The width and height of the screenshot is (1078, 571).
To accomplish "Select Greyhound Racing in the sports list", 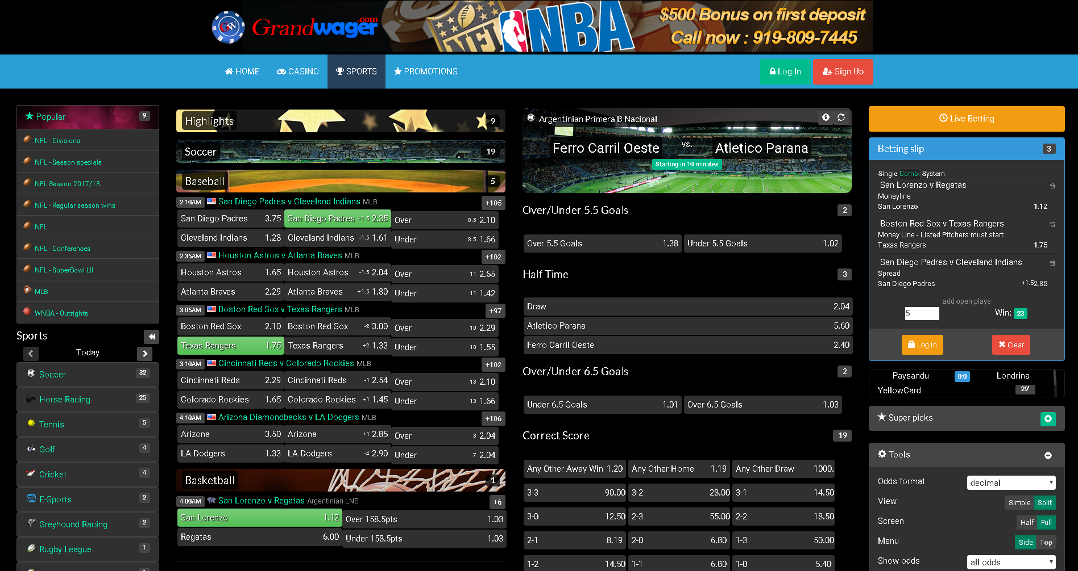I will 88,524.
